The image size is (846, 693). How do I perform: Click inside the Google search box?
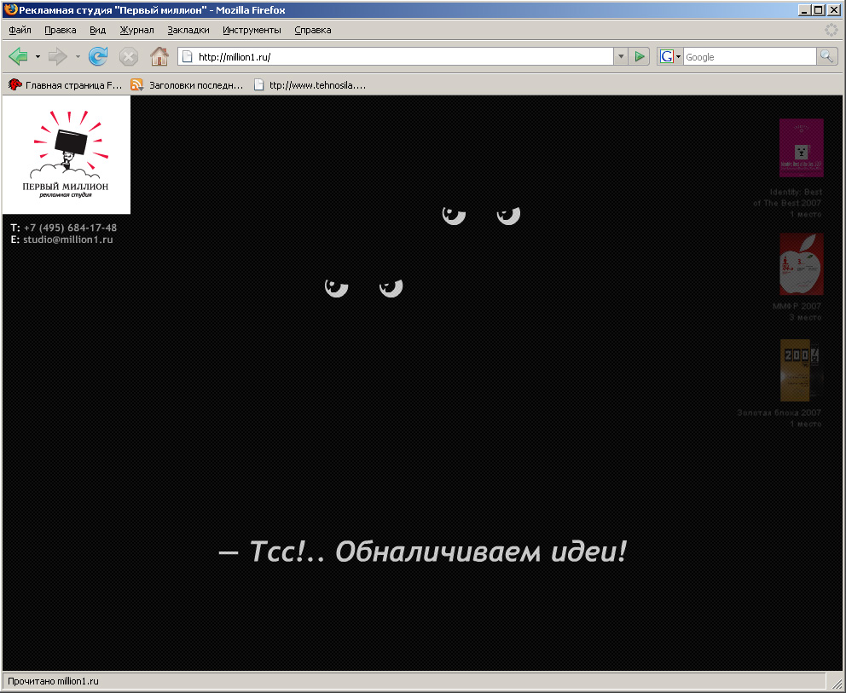750,56
